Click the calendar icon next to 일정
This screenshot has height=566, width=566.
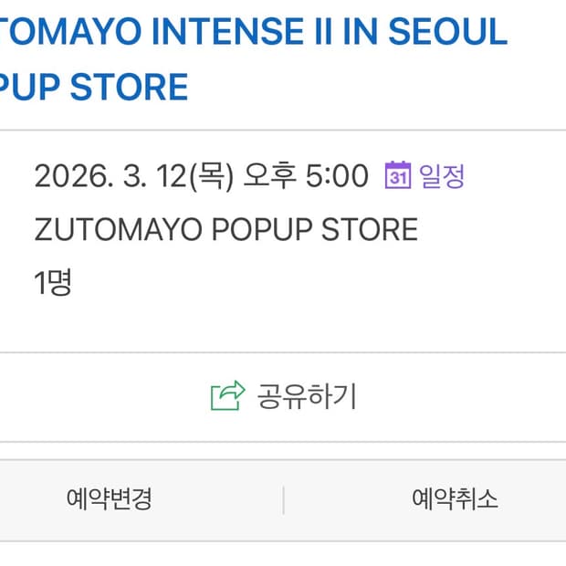[x=398, y=175]
